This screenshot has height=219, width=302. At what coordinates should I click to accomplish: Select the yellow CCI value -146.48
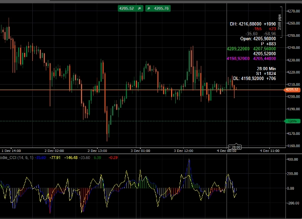[70, 158]
